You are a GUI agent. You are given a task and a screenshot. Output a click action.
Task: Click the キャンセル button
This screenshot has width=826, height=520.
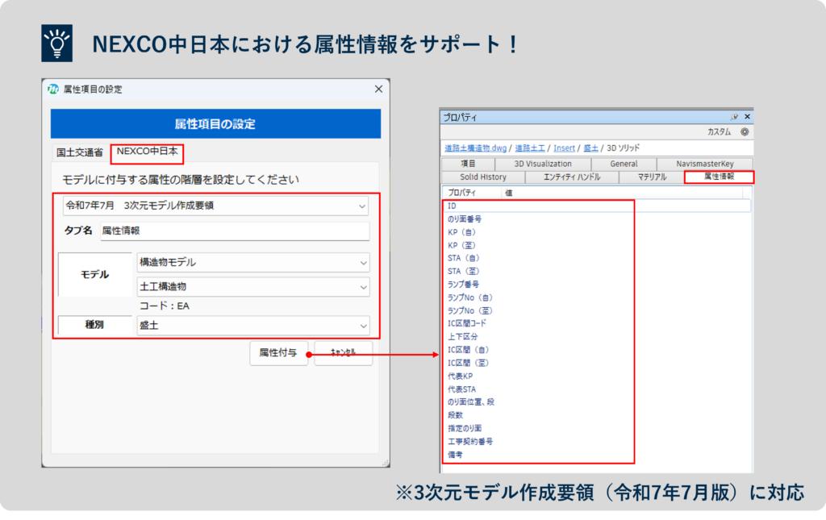pyautogui.click(x=344, y=353)
